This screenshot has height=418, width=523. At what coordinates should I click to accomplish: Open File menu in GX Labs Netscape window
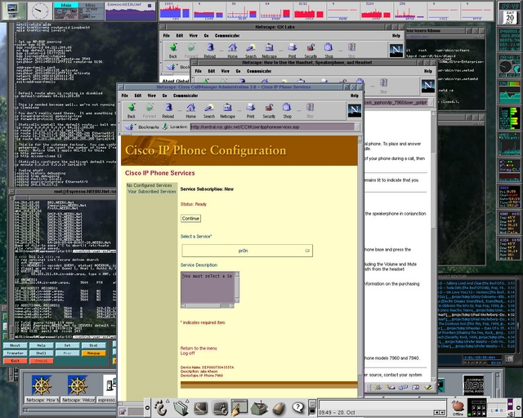pyautogui.click(x=167, y=35)
